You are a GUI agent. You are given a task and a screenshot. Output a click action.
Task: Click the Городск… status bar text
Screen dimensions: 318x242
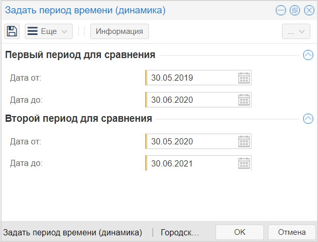pos(180,233)
